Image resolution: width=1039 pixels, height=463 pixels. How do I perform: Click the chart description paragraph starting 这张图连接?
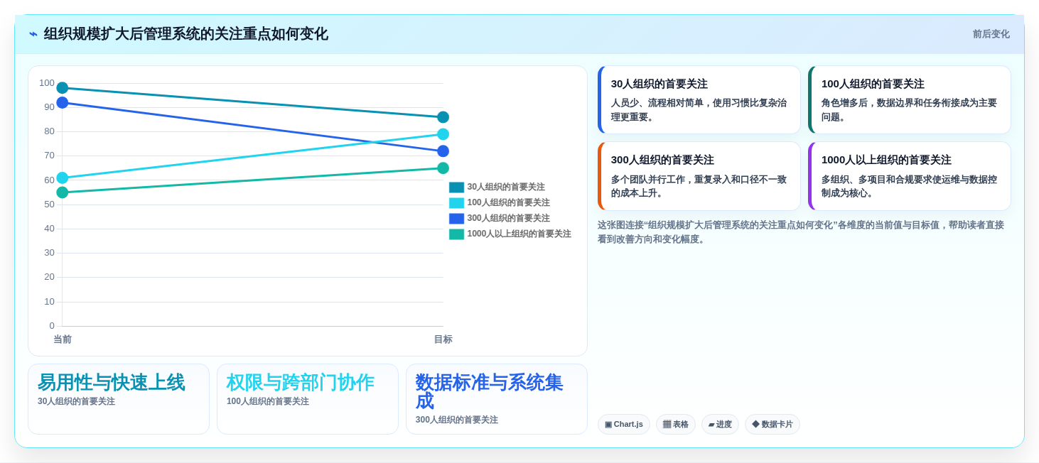(801, 232)
